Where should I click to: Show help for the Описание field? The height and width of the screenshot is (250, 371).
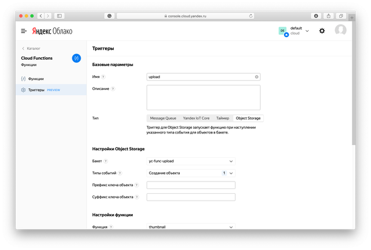coord(112,89)
